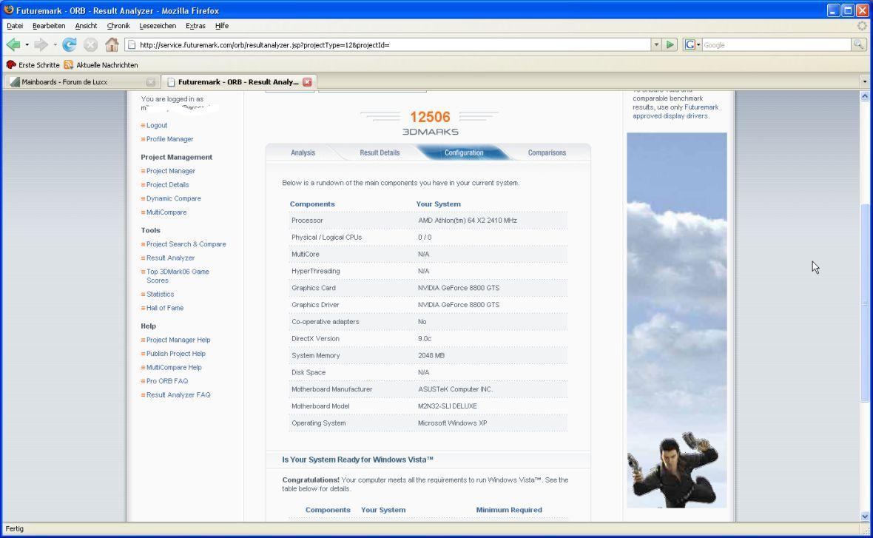873x538 pixels.
Task: Open the Chronik menu
Action: [118, 26]
